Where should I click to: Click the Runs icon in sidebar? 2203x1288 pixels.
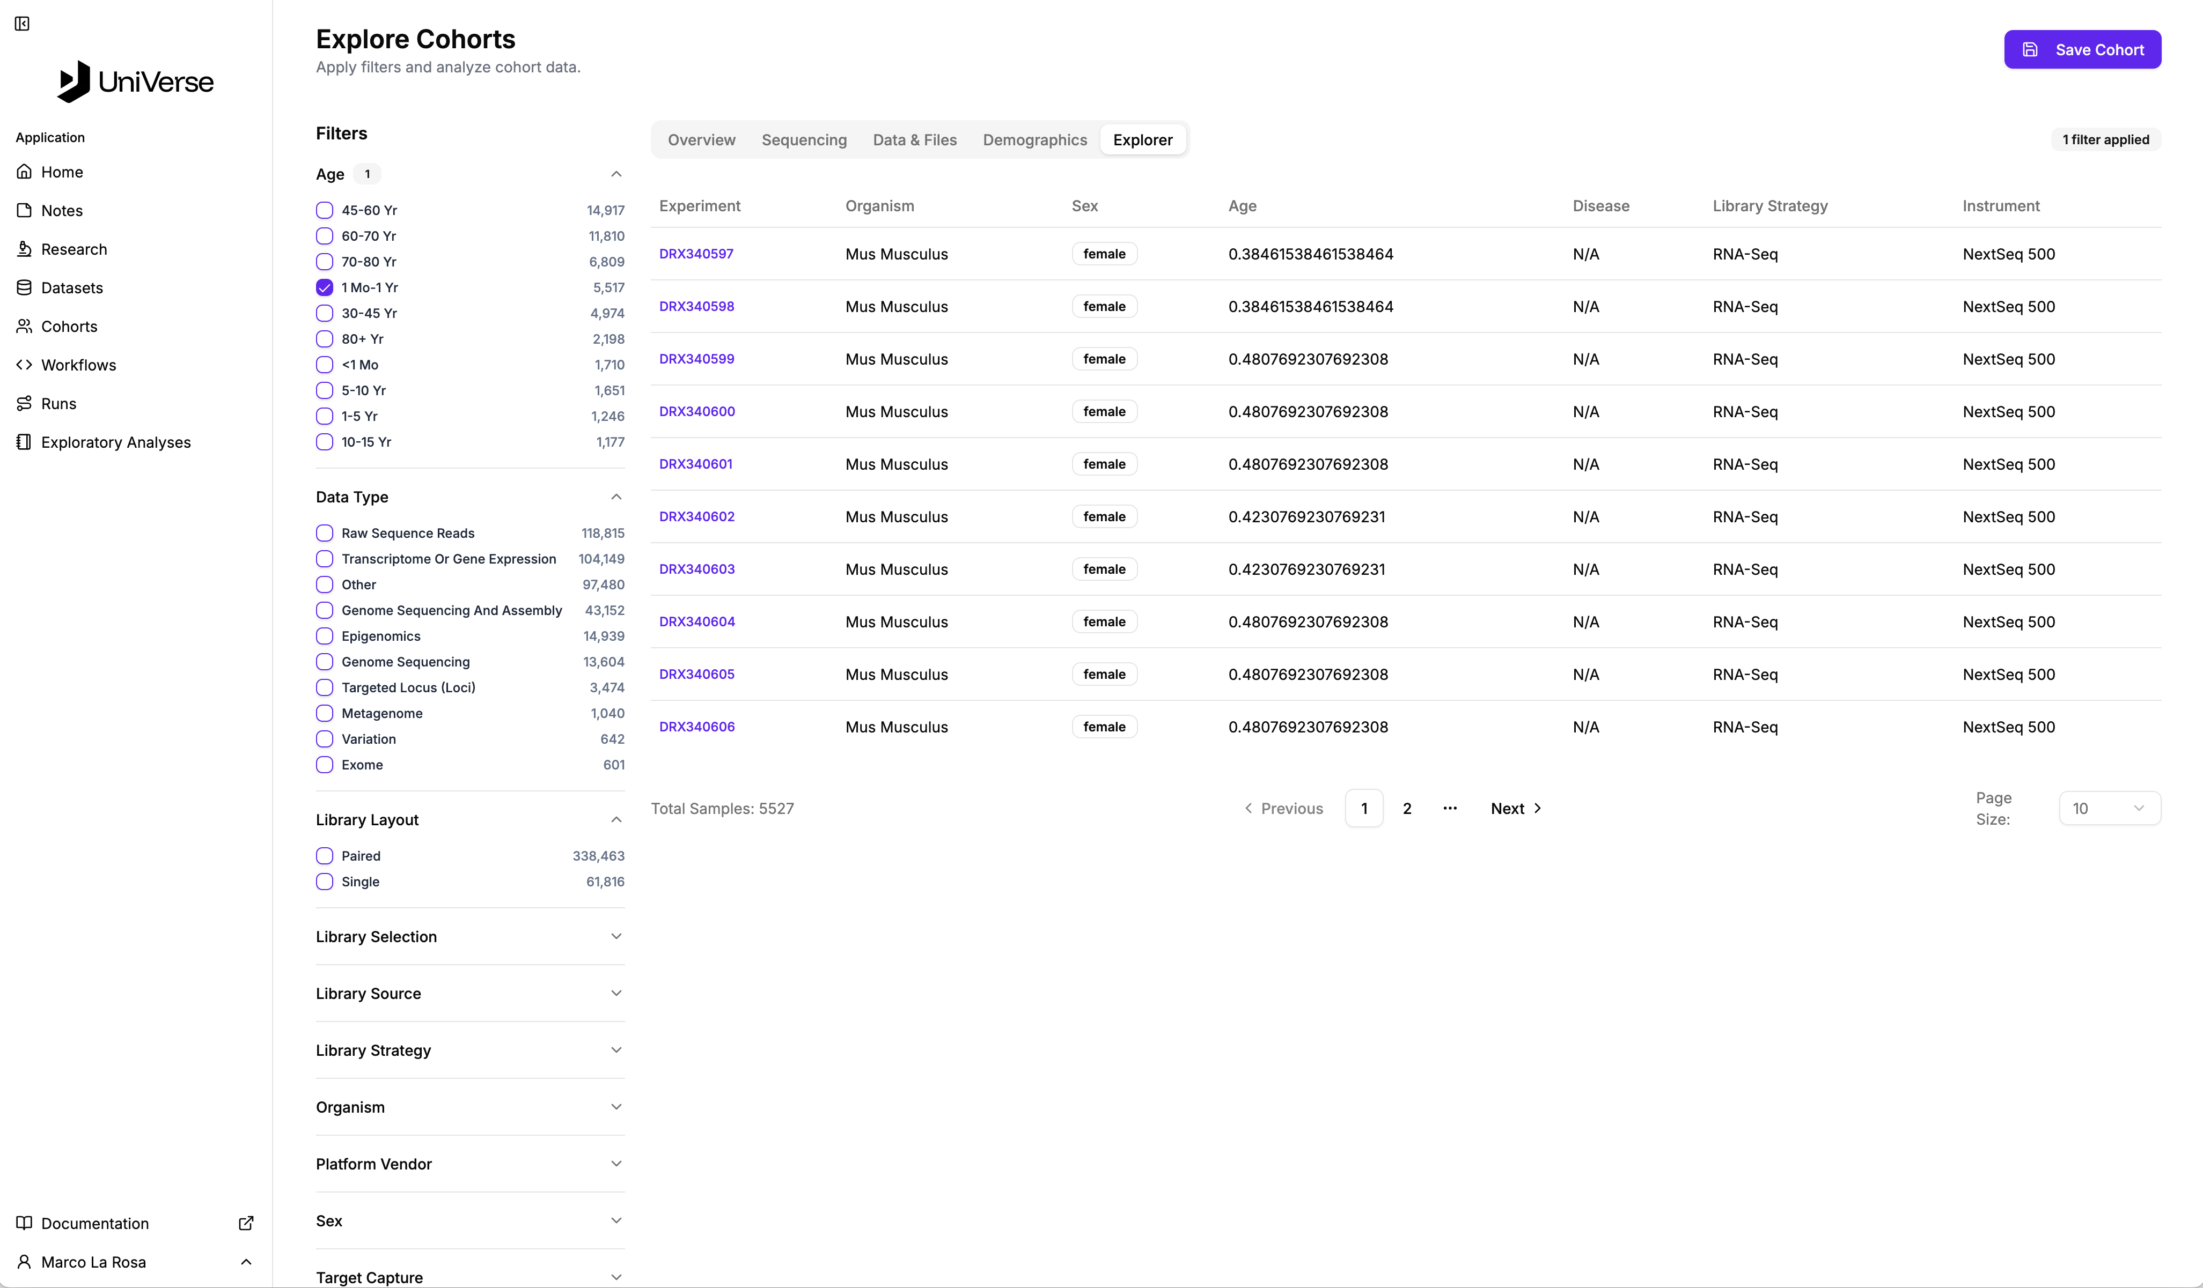click(25, 404)
